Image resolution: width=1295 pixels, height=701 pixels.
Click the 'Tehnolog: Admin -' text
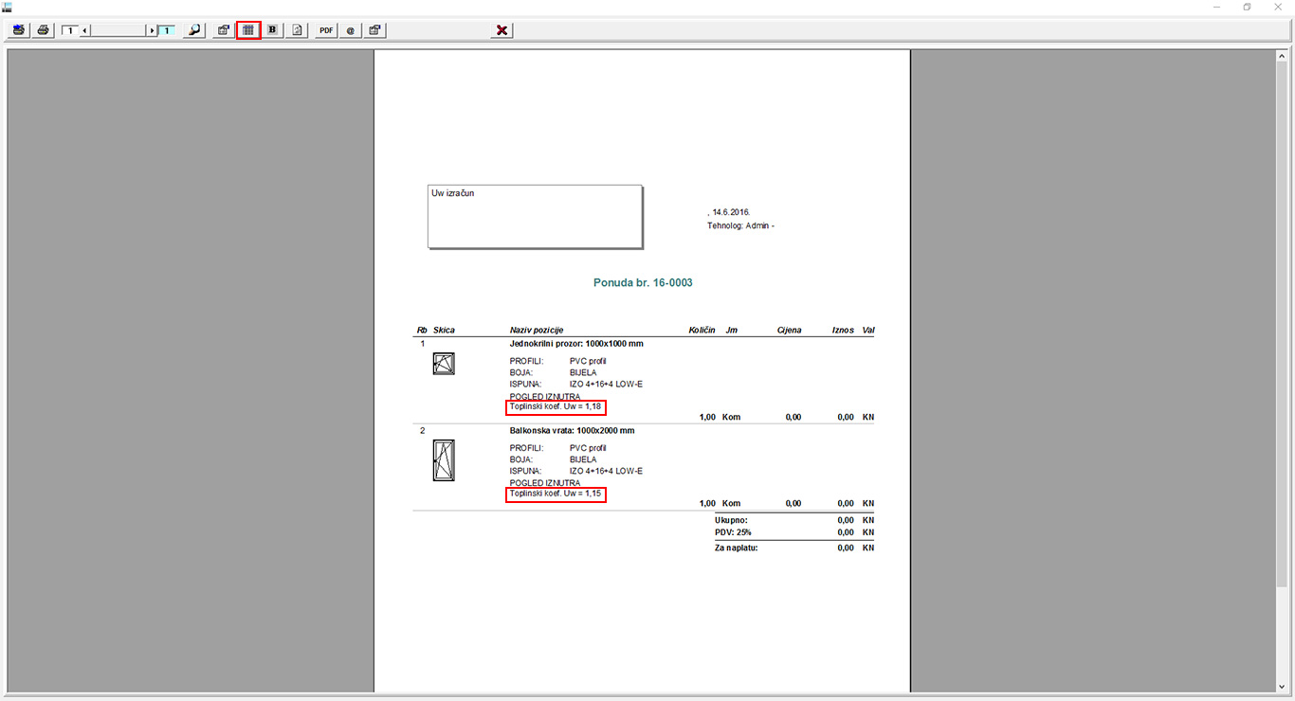click(x=740, y=225)
